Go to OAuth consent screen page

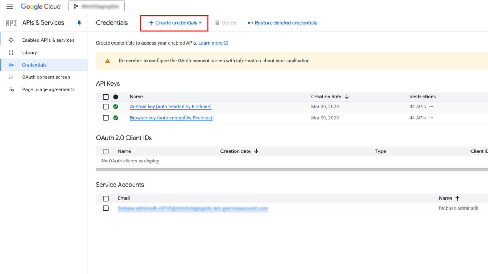pos(46,77)
